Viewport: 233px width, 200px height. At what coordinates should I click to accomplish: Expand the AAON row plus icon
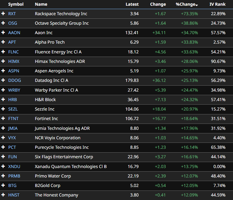click(3, 33)
